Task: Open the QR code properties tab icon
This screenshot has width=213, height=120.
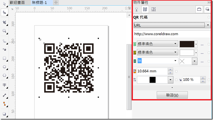Action: tap(145, 9)
